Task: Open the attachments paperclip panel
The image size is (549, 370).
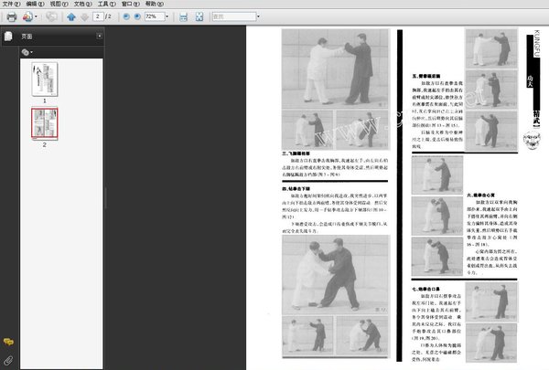Action: point(7,360)
